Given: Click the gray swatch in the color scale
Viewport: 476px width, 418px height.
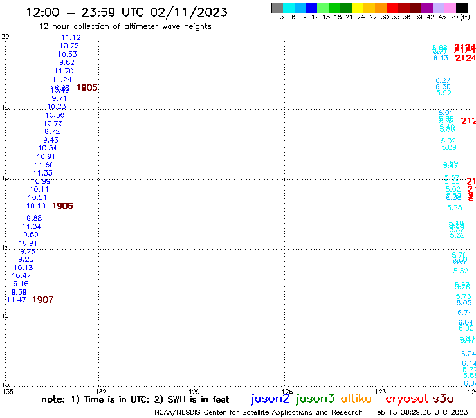Looking at the screenshot, I should coord(277,8).
